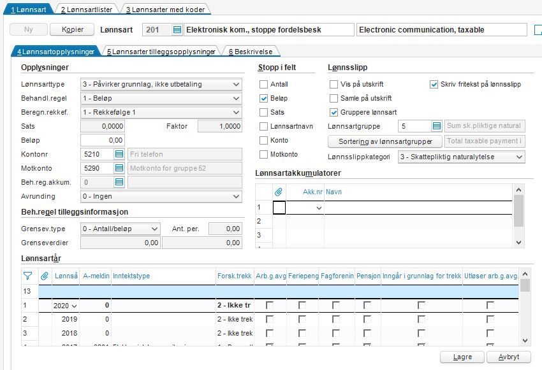Open the 6 Beskrivelse tab
Viewport: 542px width, 370px height.
click(251, 52)
